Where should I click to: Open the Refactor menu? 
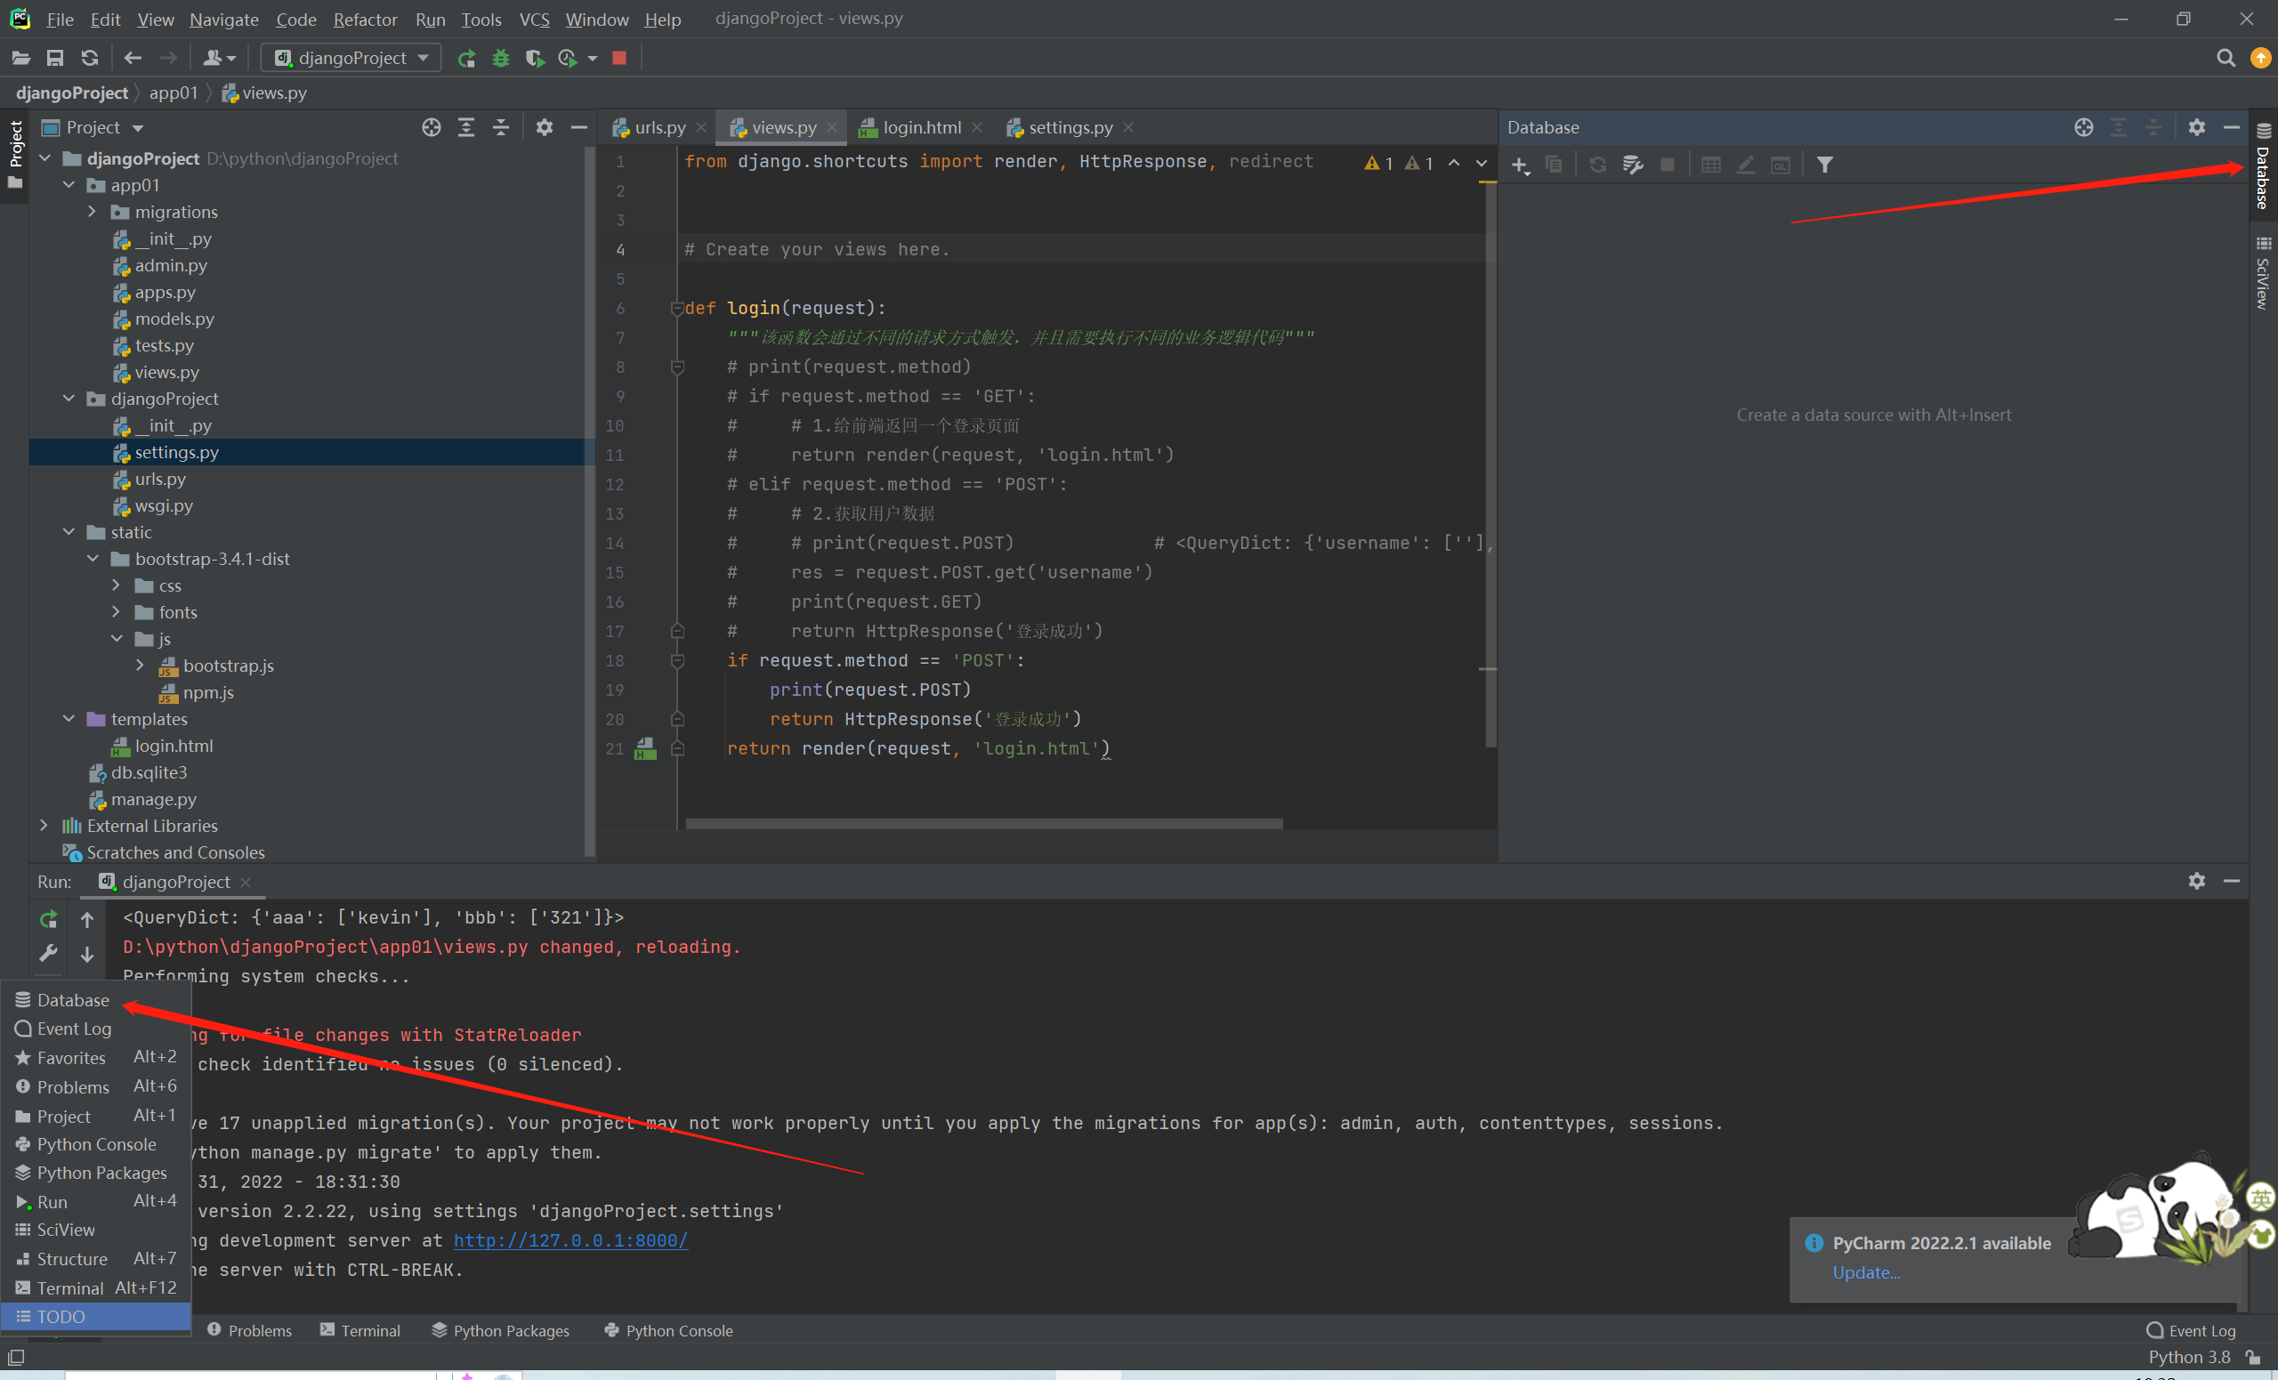(364, 19)
